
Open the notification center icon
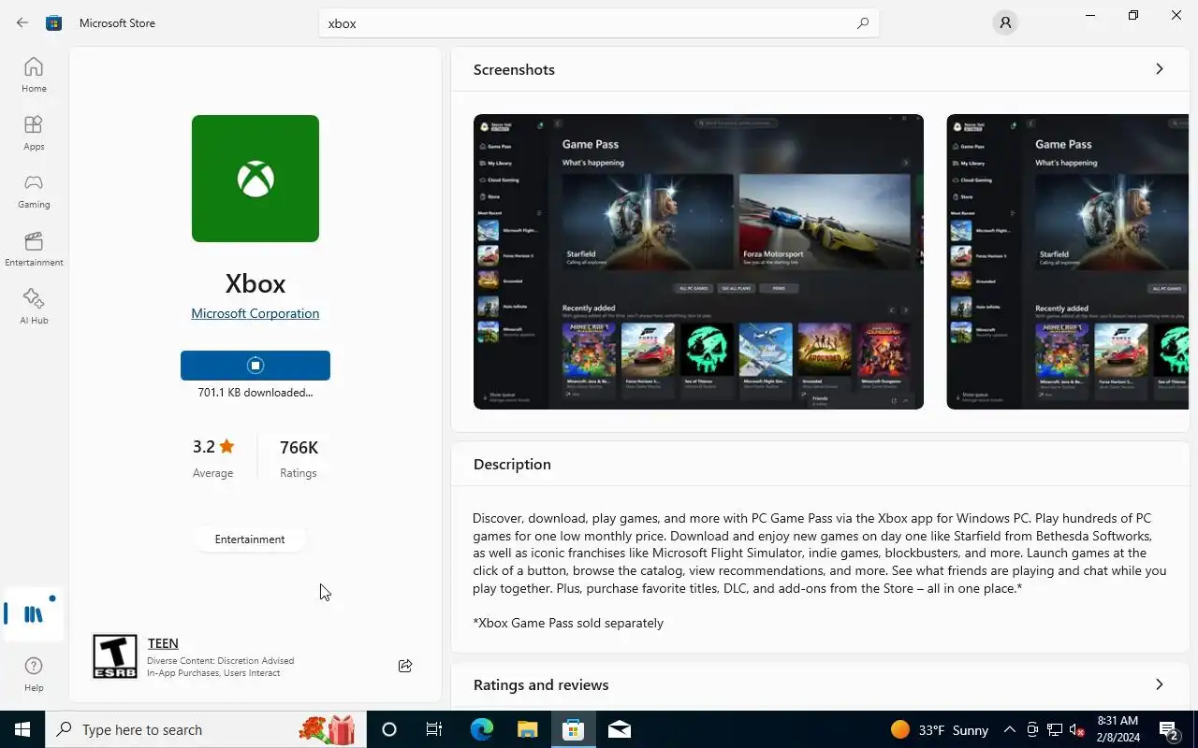click(1168, 729)
